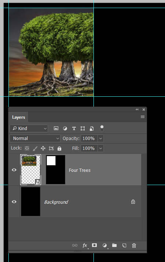
Task: Click the lock transparent pixels icon
Action: coord(27,148)
